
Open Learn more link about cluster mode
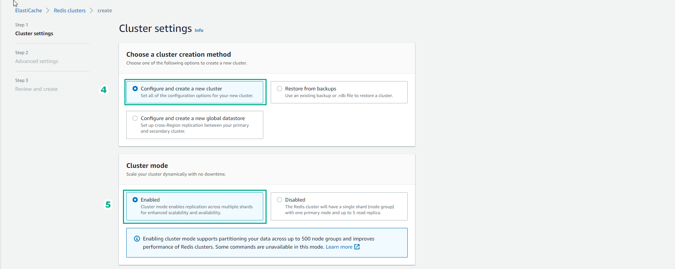(339, 247)
